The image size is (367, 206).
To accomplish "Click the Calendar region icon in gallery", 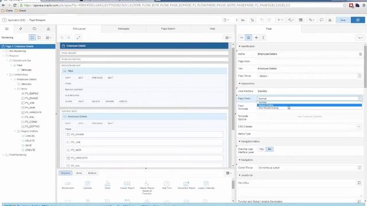I will click(88, 184).
